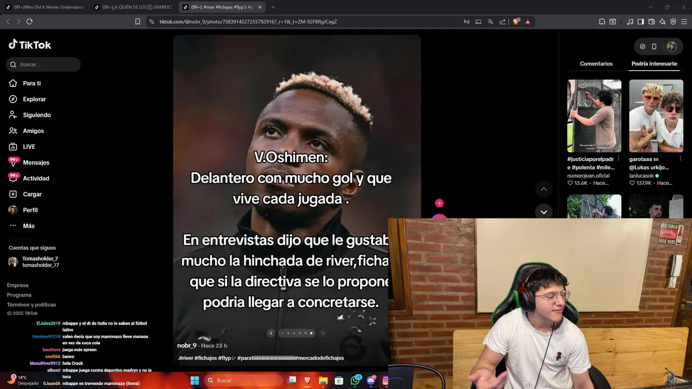
Task: Open ianlucasok video thumbnail
Action: [656, 116]
